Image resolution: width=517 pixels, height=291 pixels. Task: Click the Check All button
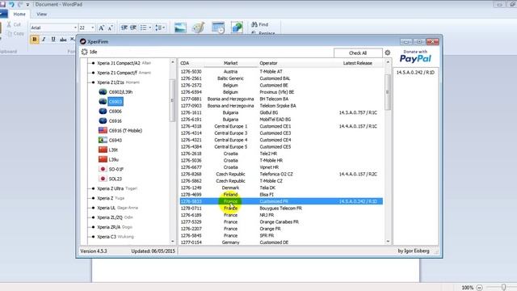[358, 53]
